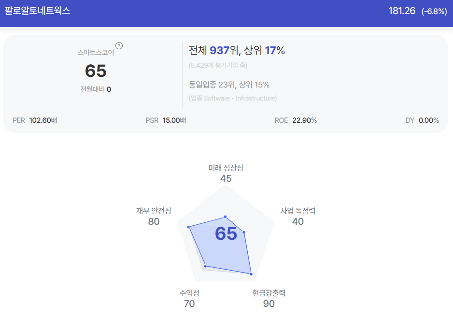The image size is (453, 320).
Task: Click the stock price 181.26 in header
Action: pyautogui.click(x=402, y=11)
